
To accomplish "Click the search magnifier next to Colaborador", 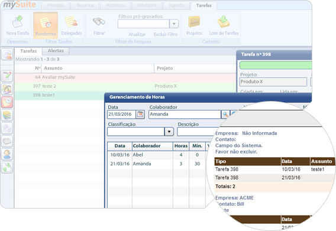I will coord(225,115).
